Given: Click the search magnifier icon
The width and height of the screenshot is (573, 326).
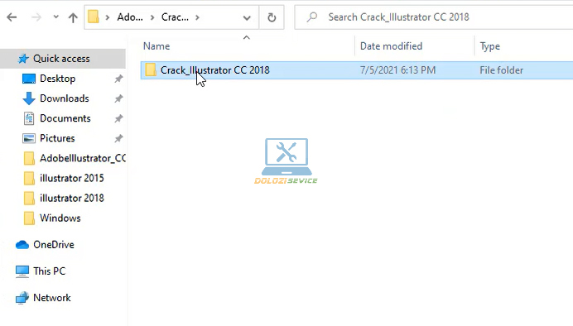Looking at the screenshot, I should click(312, 17).
